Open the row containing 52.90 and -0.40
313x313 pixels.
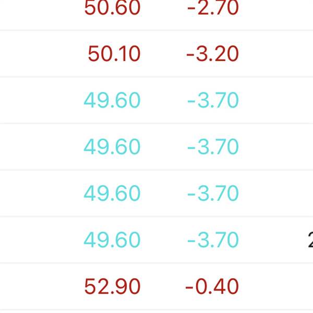click(156, 286)
